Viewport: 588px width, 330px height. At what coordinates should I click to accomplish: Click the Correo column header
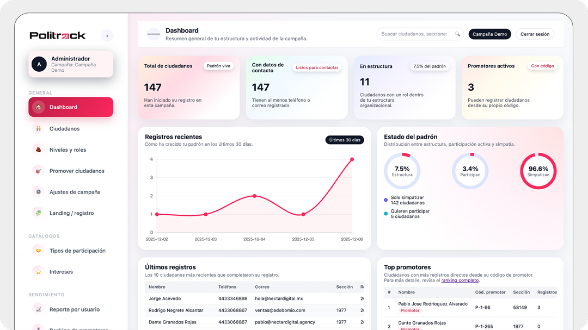(x=262, y=287)
